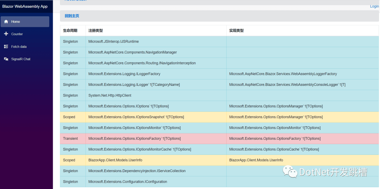Click the Home house icon in sidebar
Image resolution: width=380 pixels, height=189 pixels.
6,21
